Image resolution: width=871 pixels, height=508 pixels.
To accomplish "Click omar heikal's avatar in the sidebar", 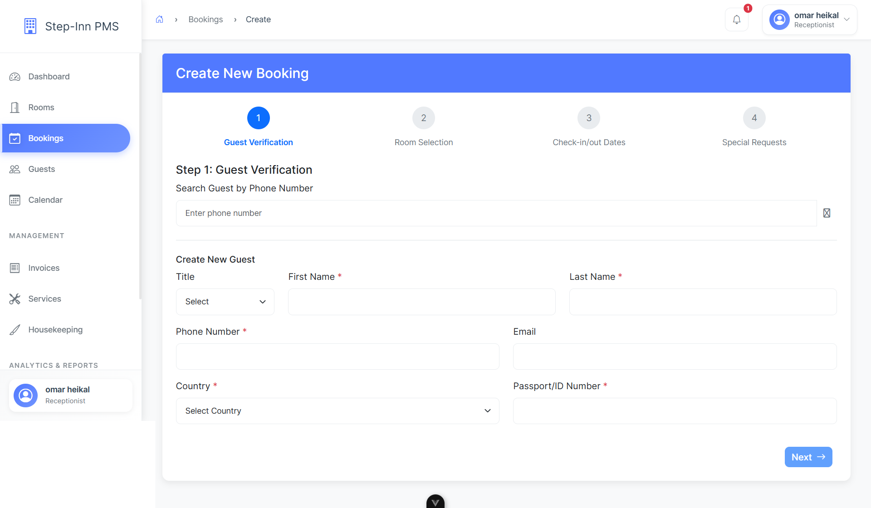I will [25, 395].
